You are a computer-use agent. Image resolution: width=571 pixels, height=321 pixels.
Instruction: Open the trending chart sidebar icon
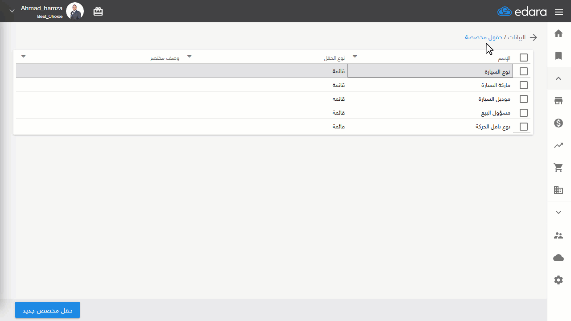coord(559,145)
